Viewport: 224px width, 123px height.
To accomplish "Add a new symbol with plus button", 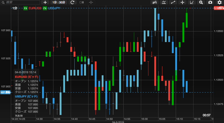I will coord(45,2).
